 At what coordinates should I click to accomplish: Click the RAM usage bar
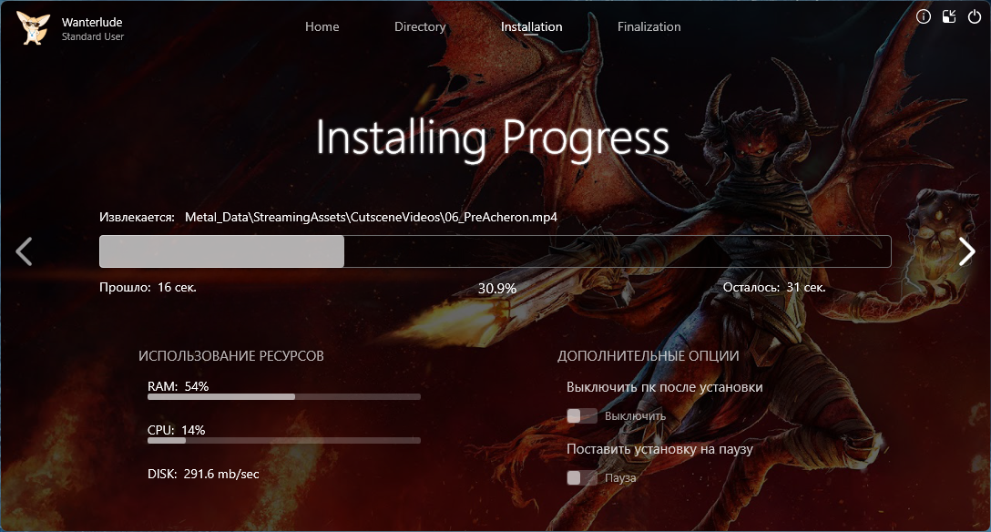283,397
